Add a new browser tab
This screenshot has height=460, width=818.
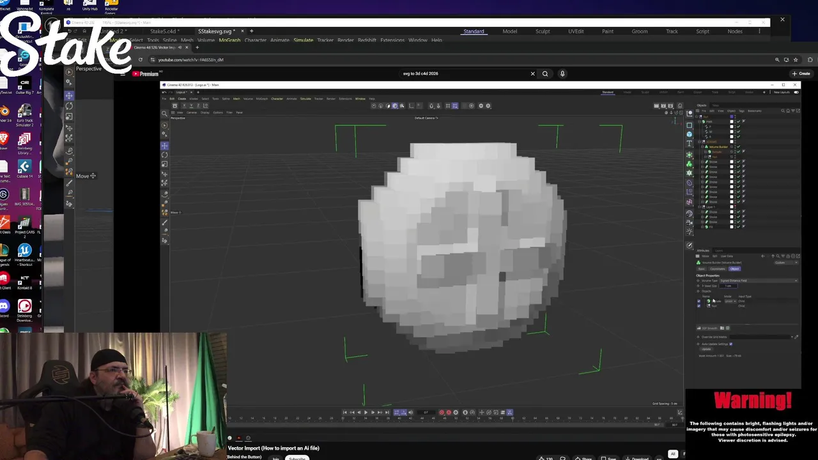tap(197, 47)
